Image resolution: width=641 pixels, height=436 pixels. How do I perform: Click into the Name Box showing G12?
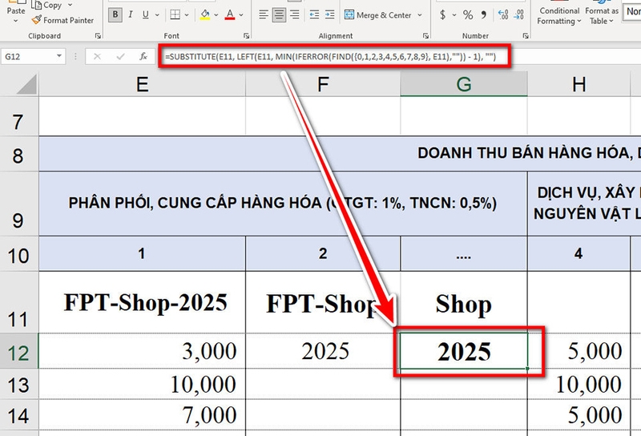click(28, 56)
